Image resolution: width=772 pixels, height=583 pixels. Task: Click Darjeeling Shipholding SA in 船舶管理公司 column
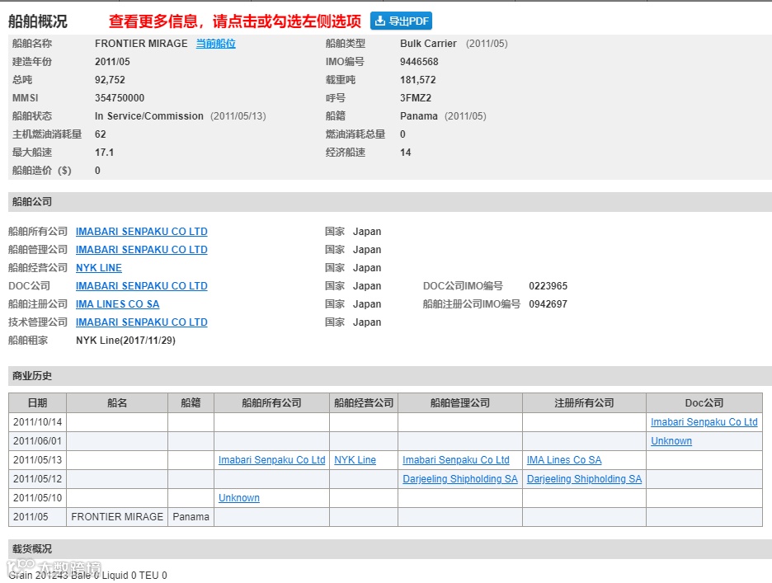click(460, 479)
